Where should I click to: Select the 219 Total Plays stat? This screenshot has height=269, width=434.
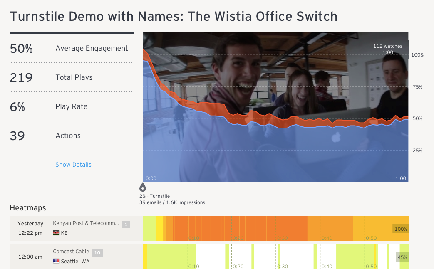point(72,77)
